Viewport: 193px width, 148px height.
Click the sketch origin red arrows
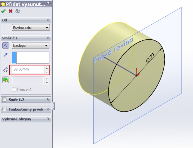[x=137, y=72]
